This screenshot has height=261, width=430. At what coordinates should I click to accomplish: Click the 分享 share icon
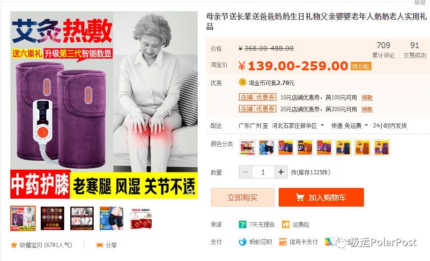pos(100,245)
